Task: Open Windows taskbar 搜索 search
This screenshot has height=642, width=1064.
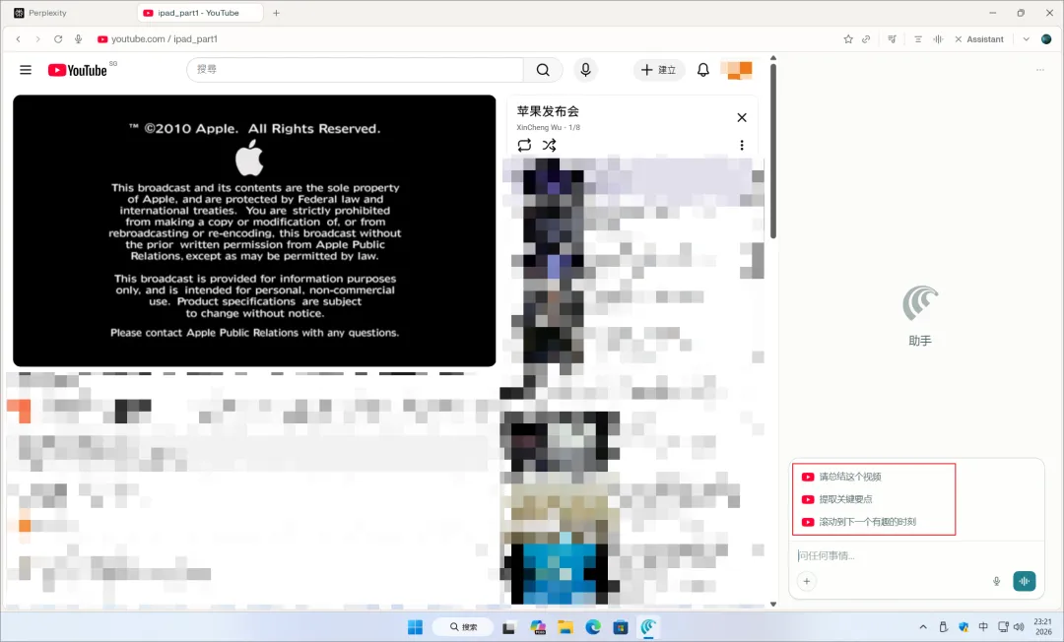Action: point(464,627)
